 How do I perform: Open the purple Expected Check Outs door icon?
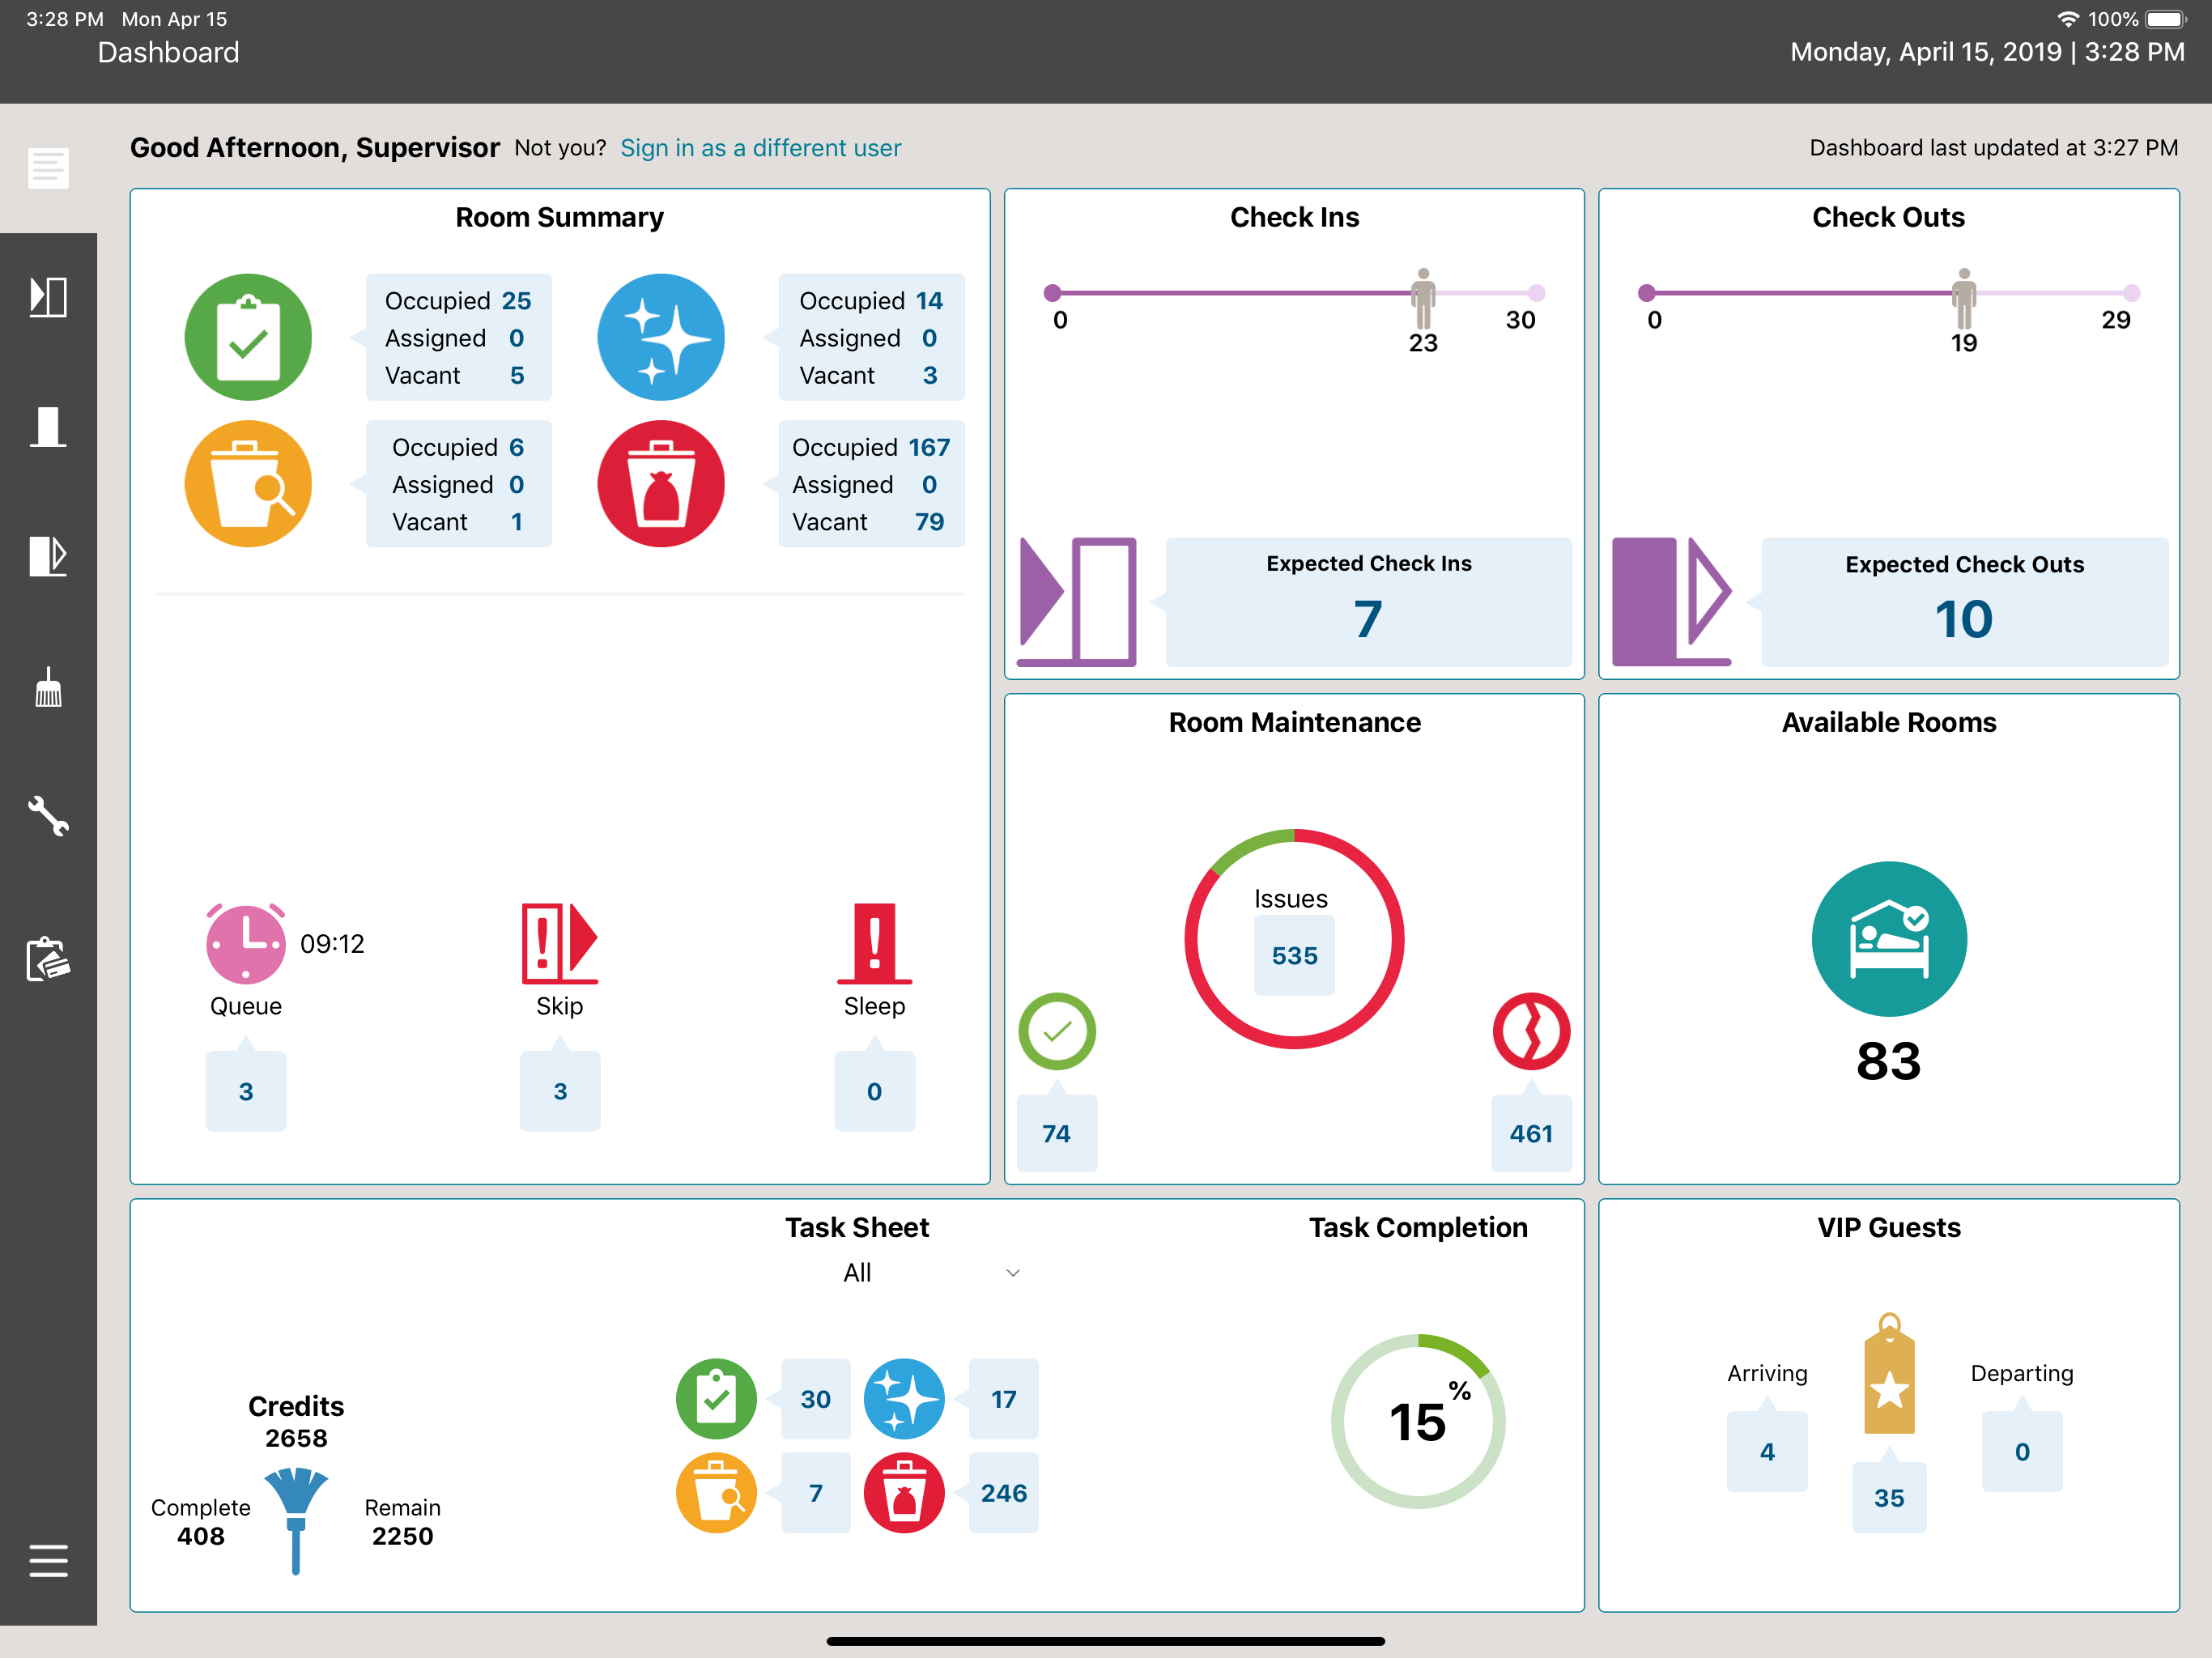click(1672, 602)
